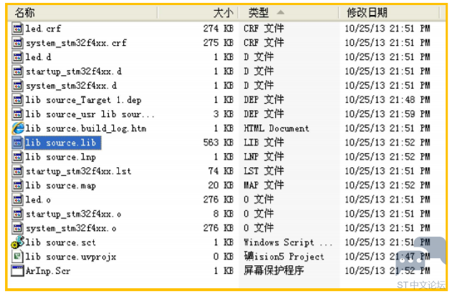The height and width of the screenshot is (296, 452).
Task: Select the file name led.o
Action: tap(38, 199)
